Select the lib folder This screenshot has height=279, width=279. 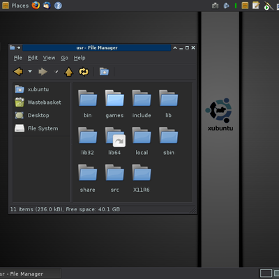click(x=169, y=104)
